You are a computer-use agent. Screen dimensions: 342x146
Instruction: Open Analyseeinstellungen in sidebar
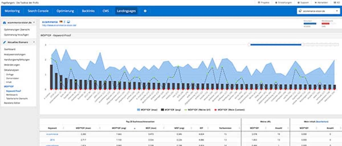tap(15, 54)
